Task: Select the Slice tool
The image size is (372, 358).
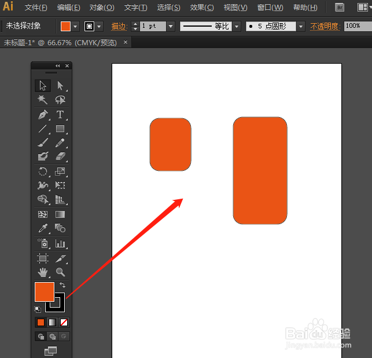Action: coord(60,258)
